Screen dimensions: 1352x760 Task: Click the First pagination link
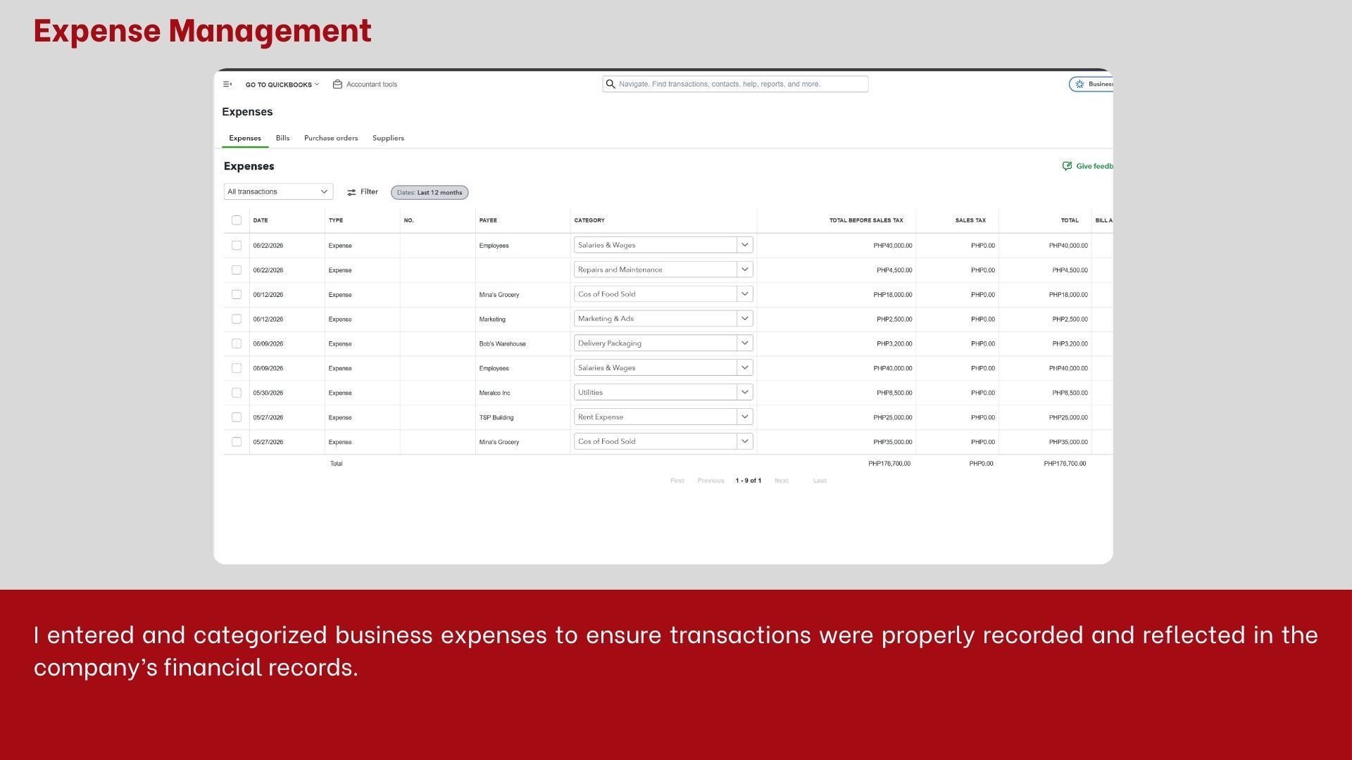point(677,481)
